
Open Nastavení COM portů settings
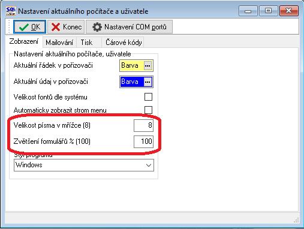point(129,27)
